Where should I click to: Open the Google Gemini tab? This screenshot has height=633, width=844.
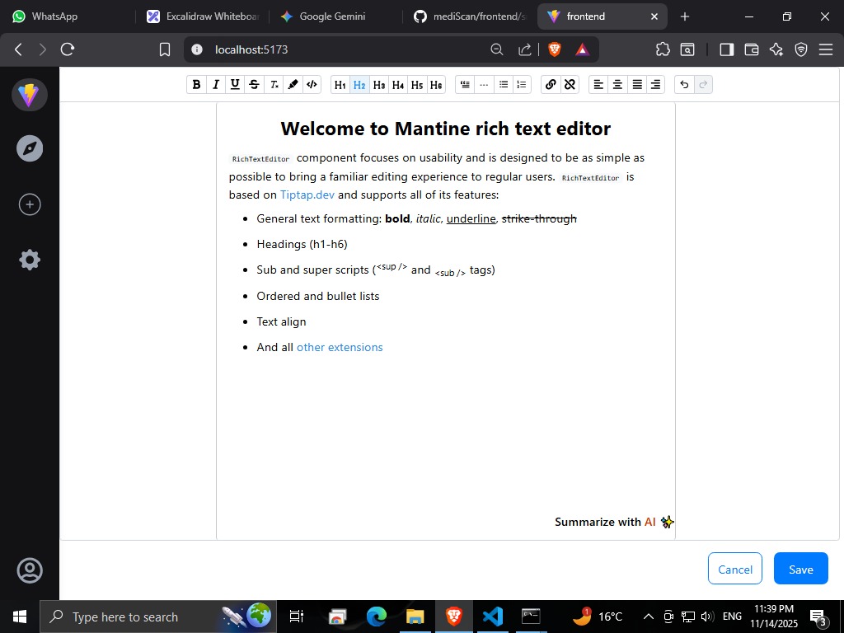(x=329, y=16)
